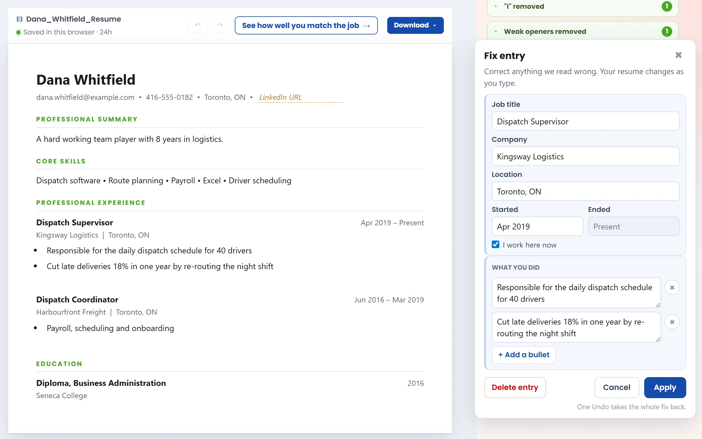Click the Core Skills list line
Viewport: 702px width, 439px height.
[x=164, y=180]
